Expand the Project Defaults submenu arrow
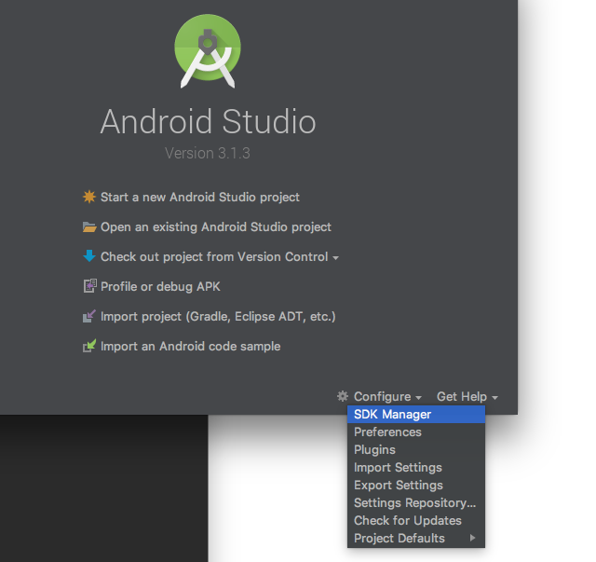 [472, 538]
